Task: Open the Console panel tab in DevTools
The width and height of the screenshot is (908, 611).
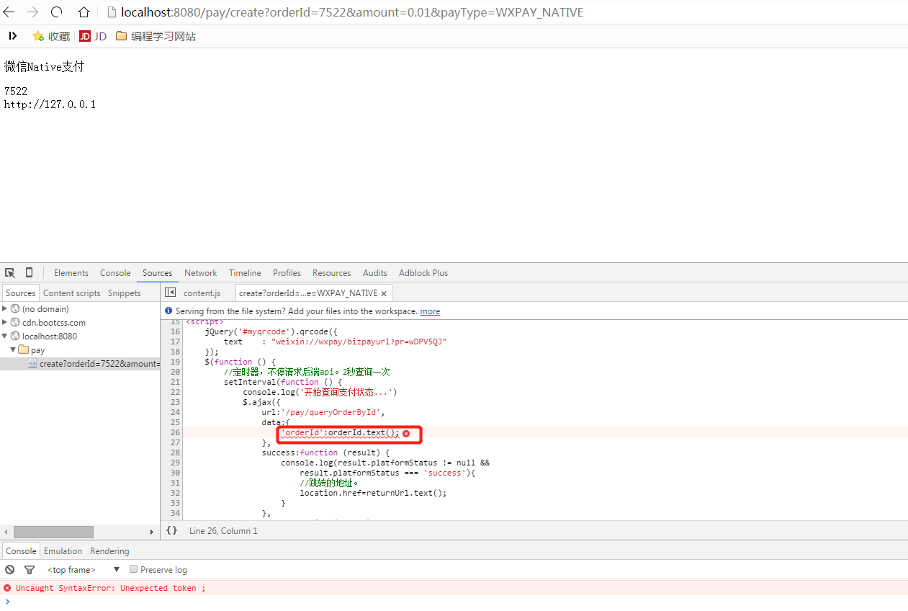Action: (115, 273)
